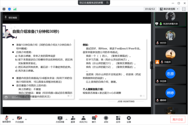
Task: Open the members list (96)
Action: pyautogui.click(x=83, y=119)
